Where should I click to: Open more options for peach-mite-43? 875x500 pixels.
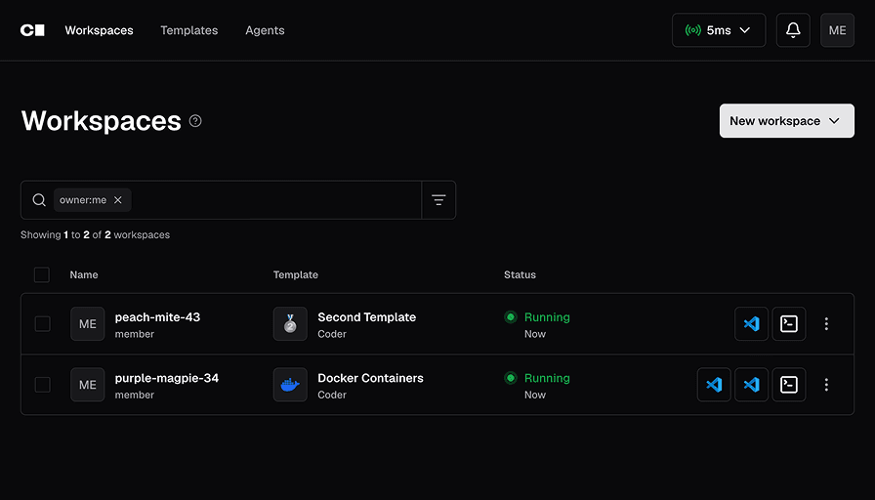point(826,323)
